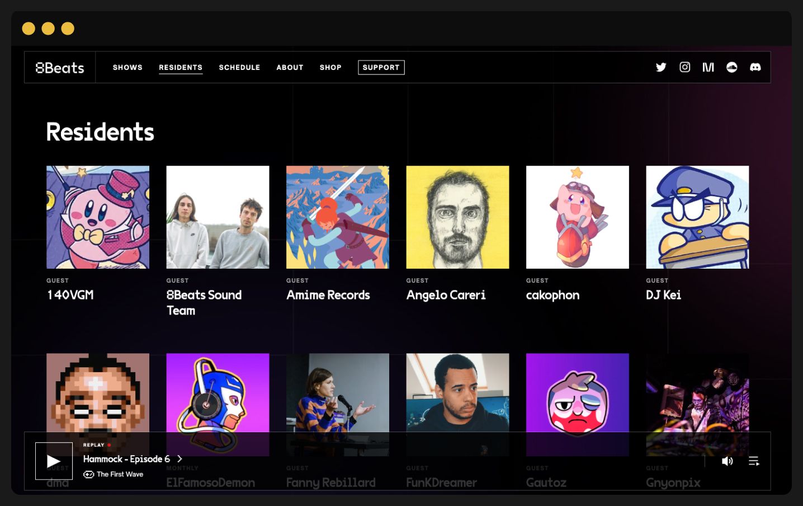Viewport: 803px width, 506px height.
Task: Open the cakophon name link
Action: [552, 295]
